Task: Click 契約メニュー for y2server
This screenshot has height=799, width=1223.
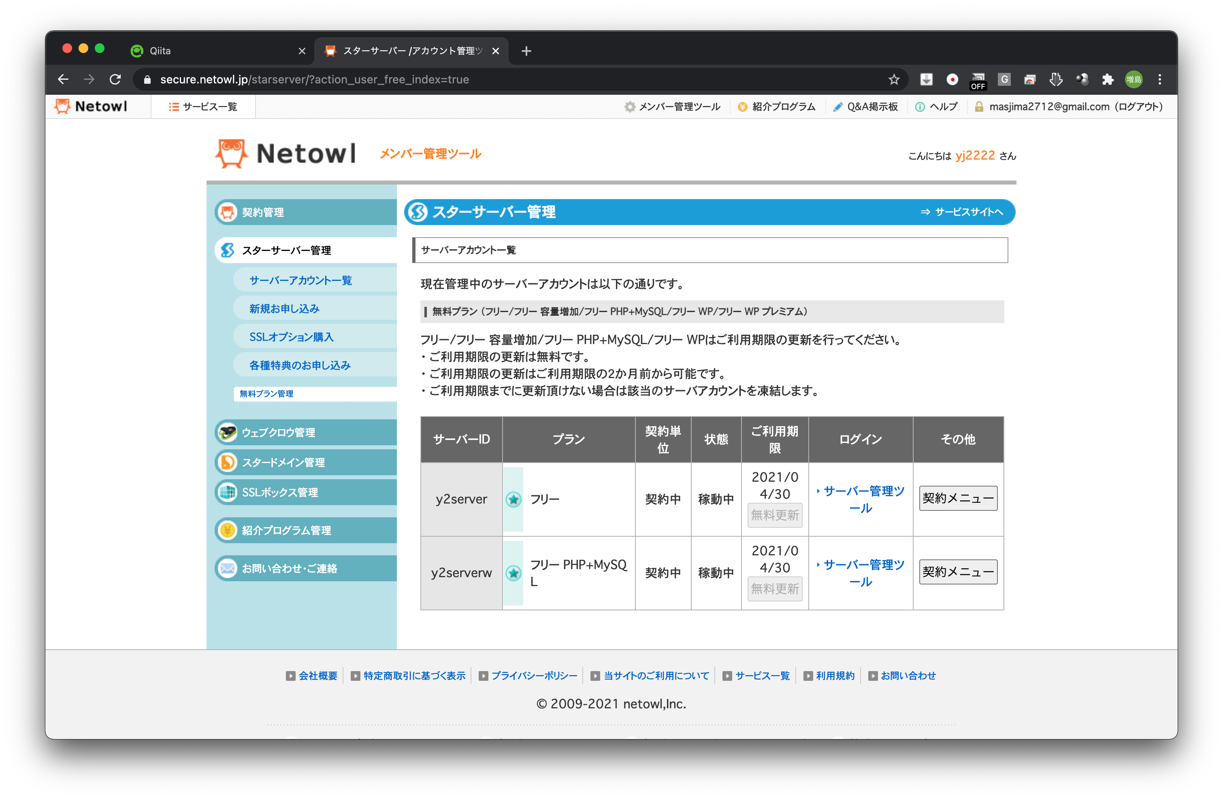Action: coord(958,498)
